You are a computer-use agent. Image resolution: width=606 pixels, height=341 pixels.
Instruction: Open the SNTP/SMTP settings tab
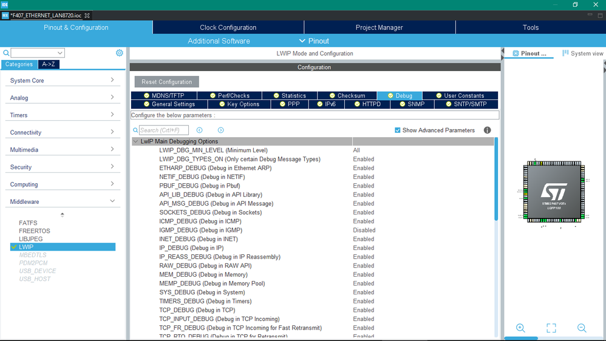coord(466,104)
